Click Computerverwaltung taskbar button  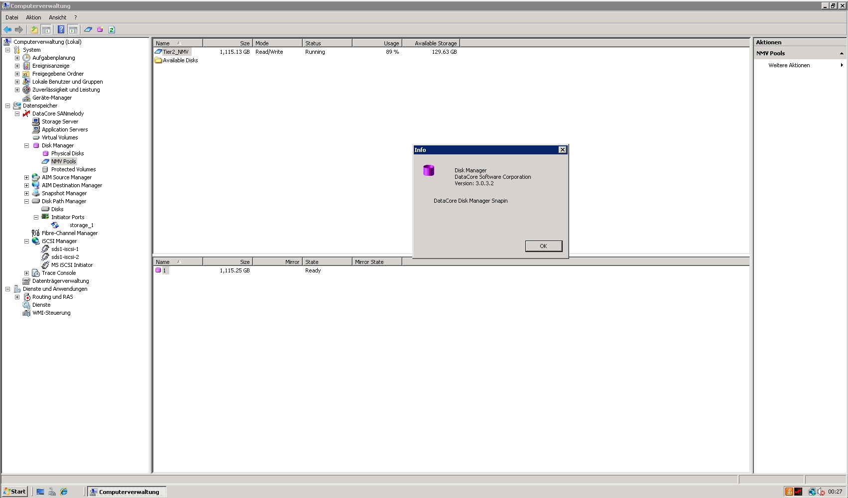tap(127, 492)
